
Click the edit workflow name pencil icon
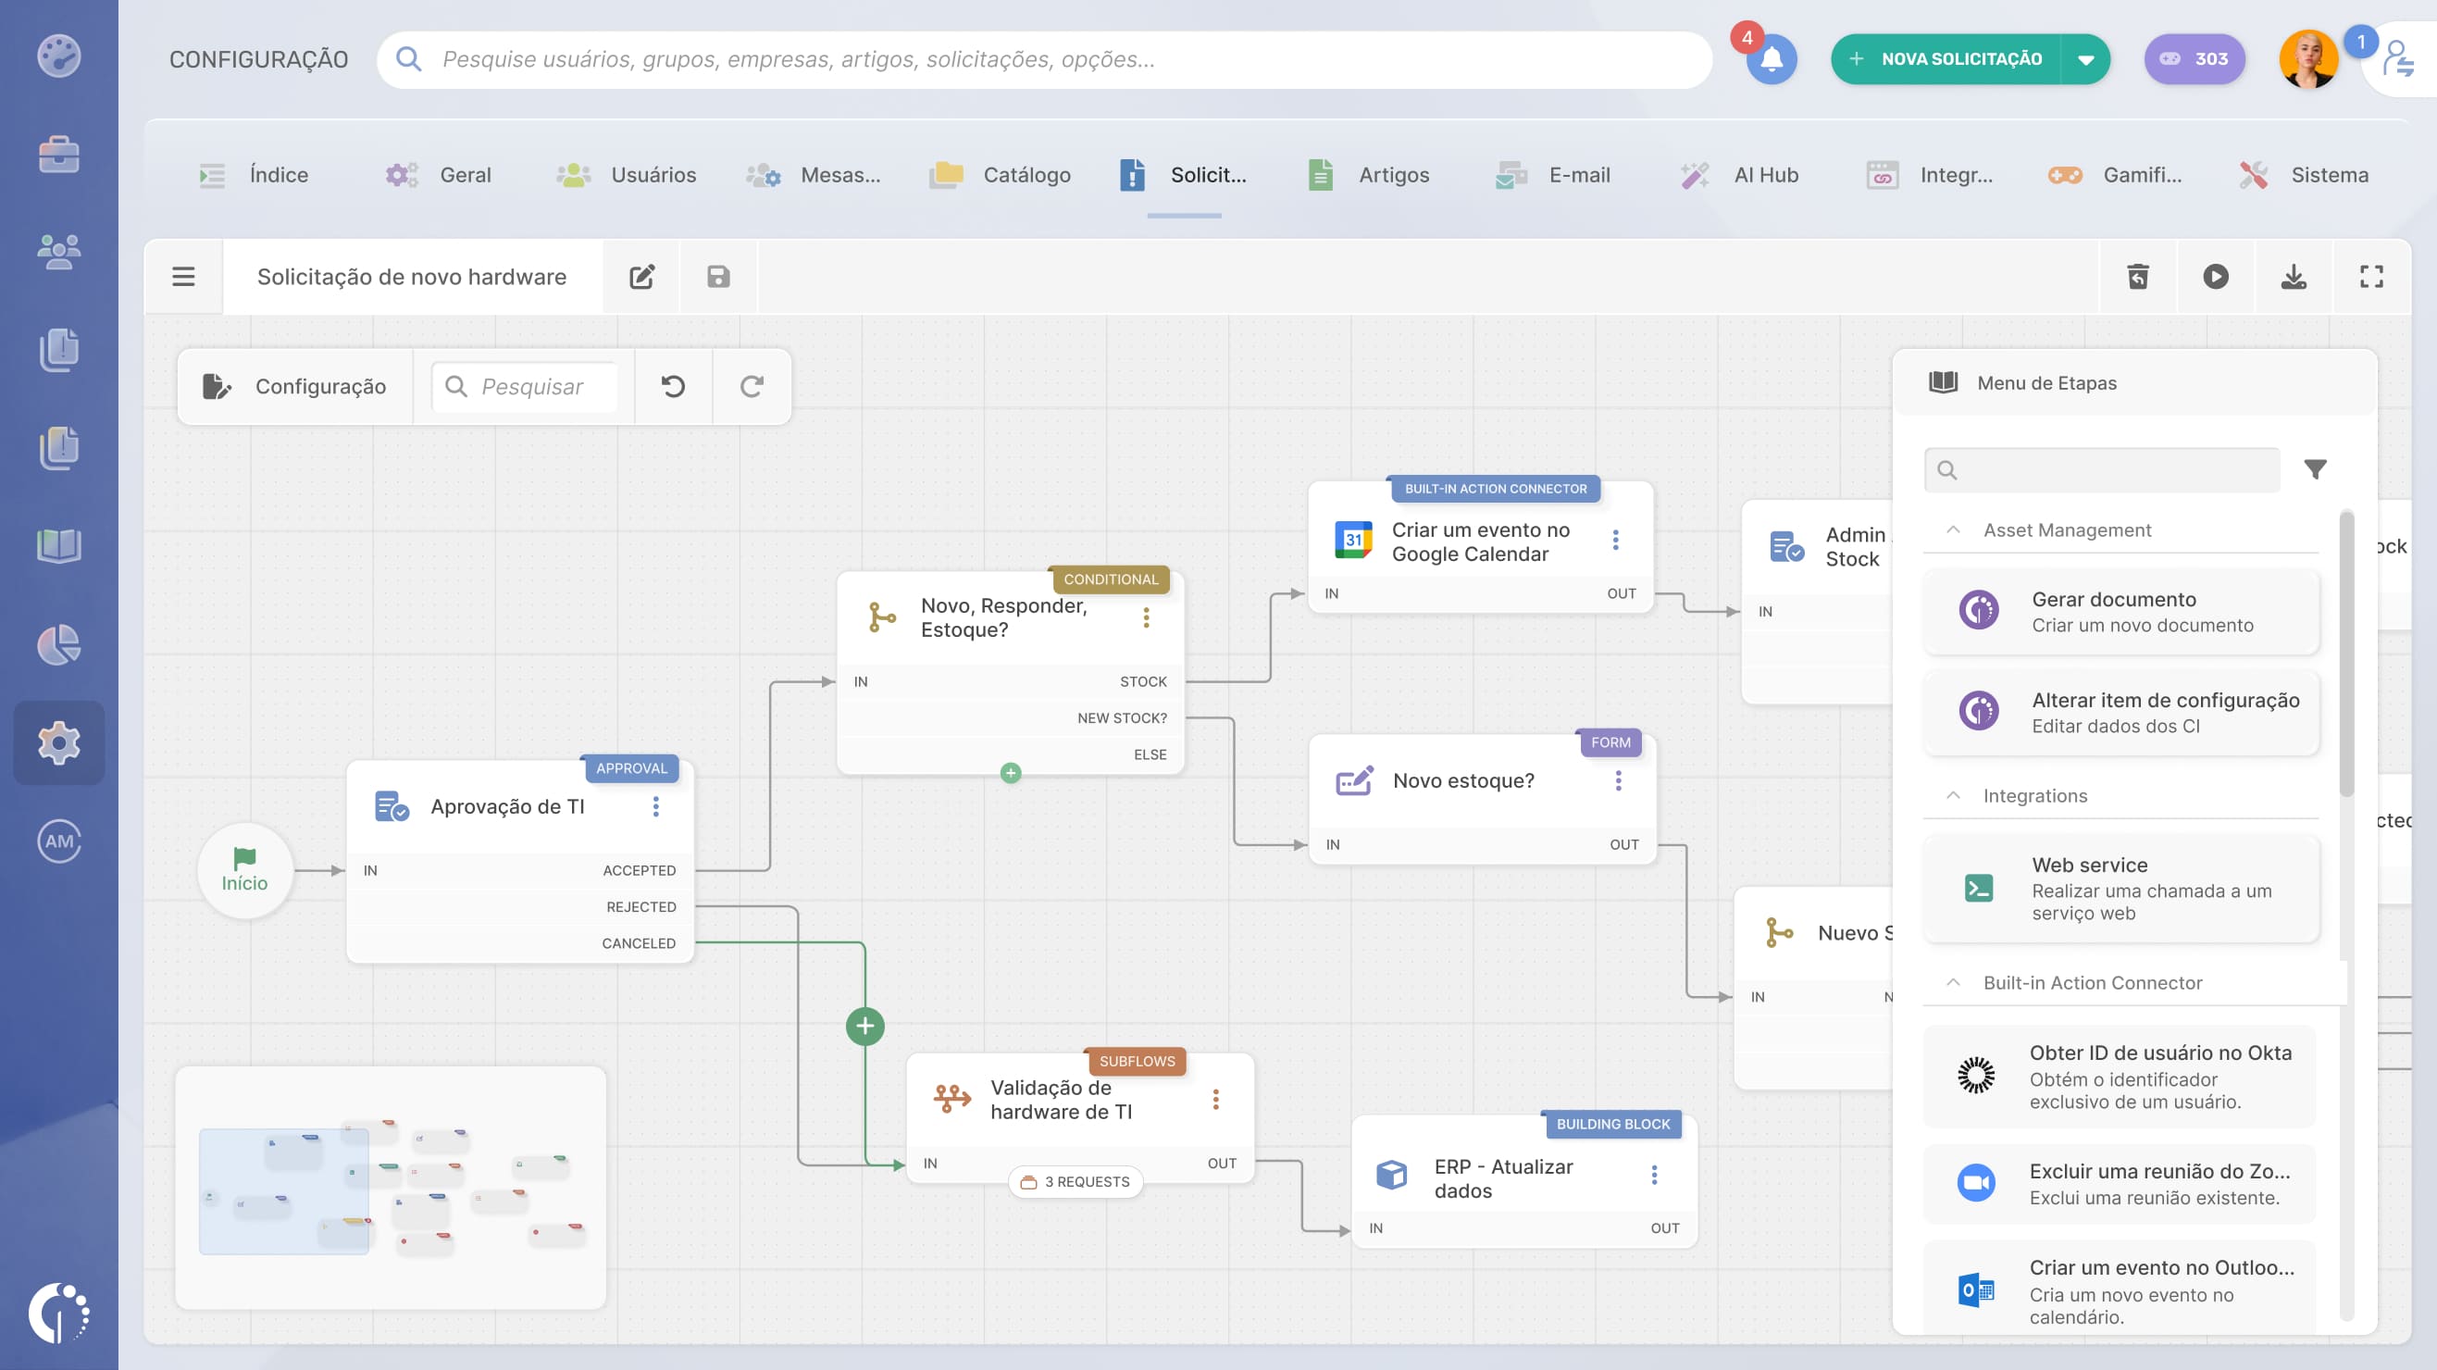(641, 276)
